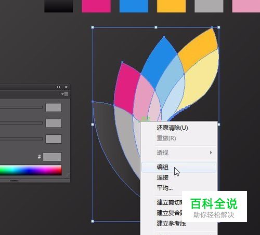This screenshot has height=235, width=260.
Task: Click the magenta color swatch at top
Action: (96, 6)
